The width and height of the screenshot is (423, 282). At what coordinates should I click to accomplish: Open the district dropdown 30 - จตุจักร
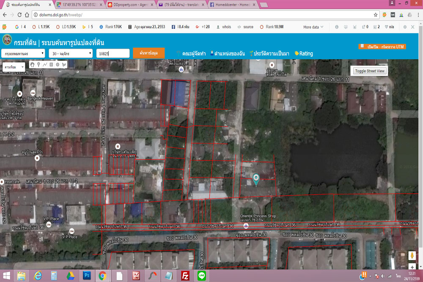click(x=70, y=54)
